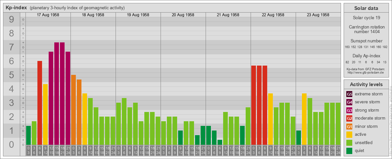This screenshot has height=159, width=392.
Task: Select the 19 Aug 1958 date header
Action: point(138,15)
